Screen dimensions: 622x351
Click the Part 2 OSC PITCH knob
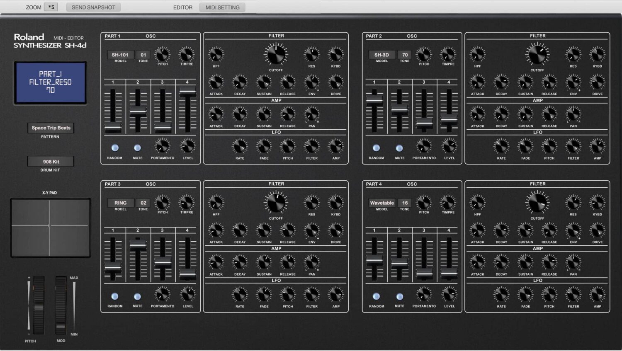coord(424,54)
